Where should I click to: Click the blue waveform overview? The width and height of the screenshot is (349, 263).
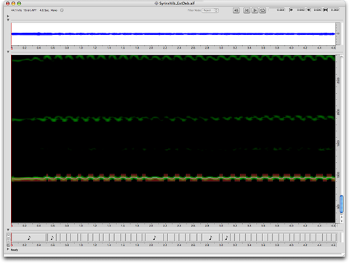pyautogui.click(x=173, y=34)
